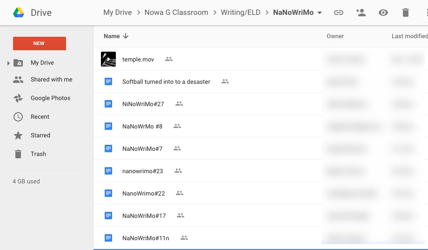Go to My Drive in breadcrumb
Screen dimensions: 428x250
click(117, 13)
